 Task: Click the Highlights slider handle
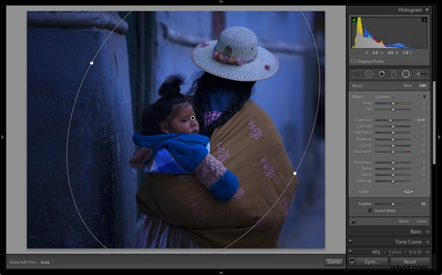click(x=393, y=132)
